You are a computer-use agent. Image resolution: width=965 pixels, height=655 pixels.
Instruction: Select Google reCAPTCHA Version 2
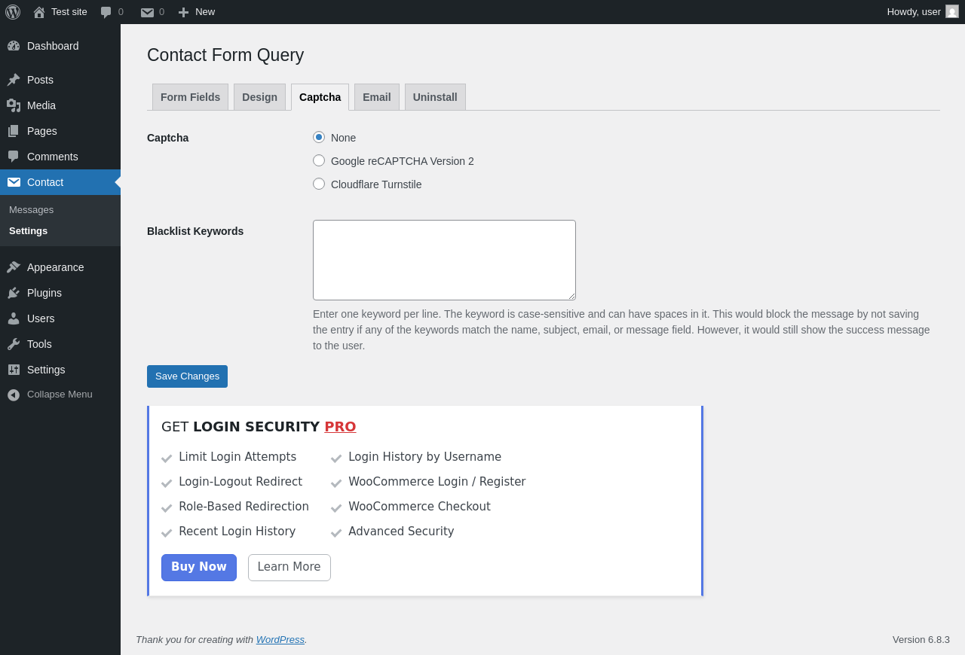pos(319,160)
